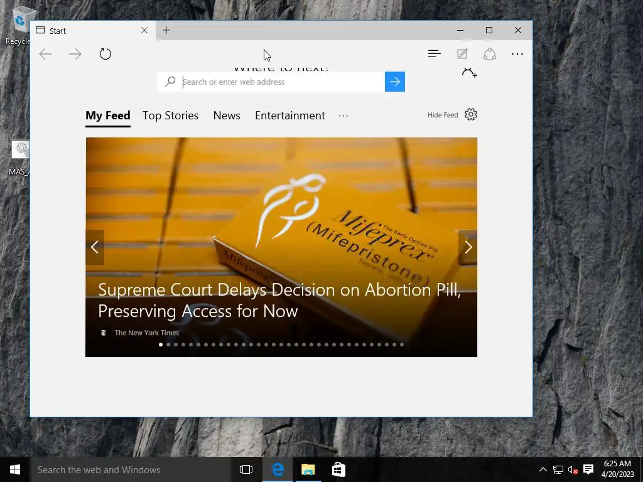Open the Store from the taskbar
The width and height of the screenshot is (643, 482).
[338, 469]
